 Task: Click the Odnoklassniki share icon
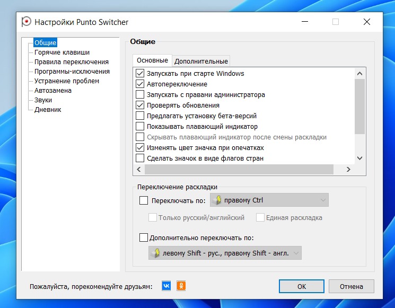(x=181, y=286)
